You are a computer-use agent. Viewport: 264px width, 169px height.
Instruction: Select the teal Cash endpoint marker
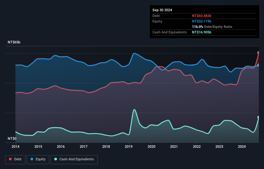click(x=259, y=117)
